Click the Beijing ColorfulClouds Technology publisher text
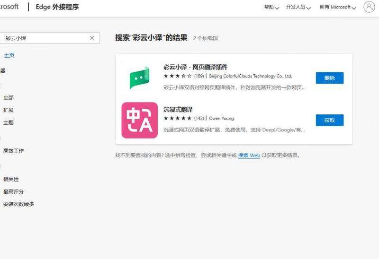Viewport: 379px width, 259px height. coord(251,76)
